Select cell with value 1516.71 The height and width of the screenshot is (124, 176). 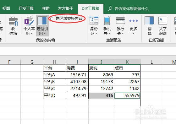click(77, 75)
